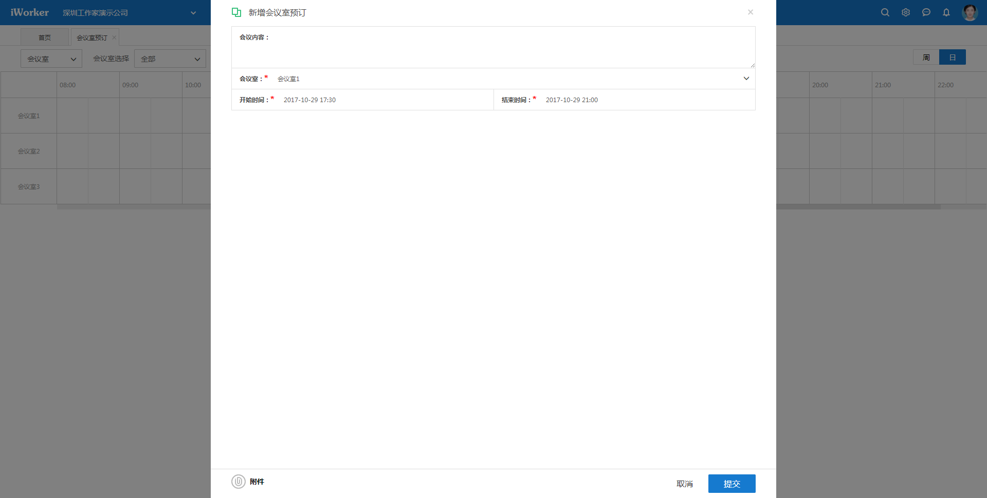The height and width of the screenshot is (498, 987).
Task: Click the 会议室1 row label
Action: coord(29,116)
